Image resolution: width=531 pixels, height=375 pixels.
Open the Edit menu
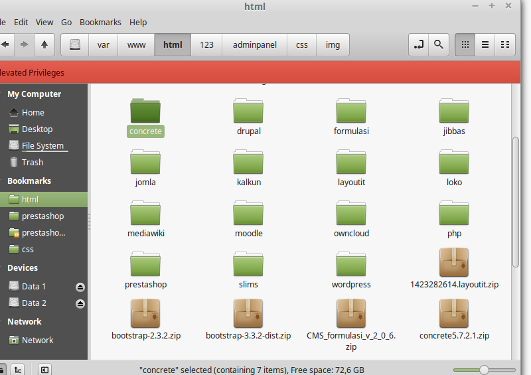point(21,23)
